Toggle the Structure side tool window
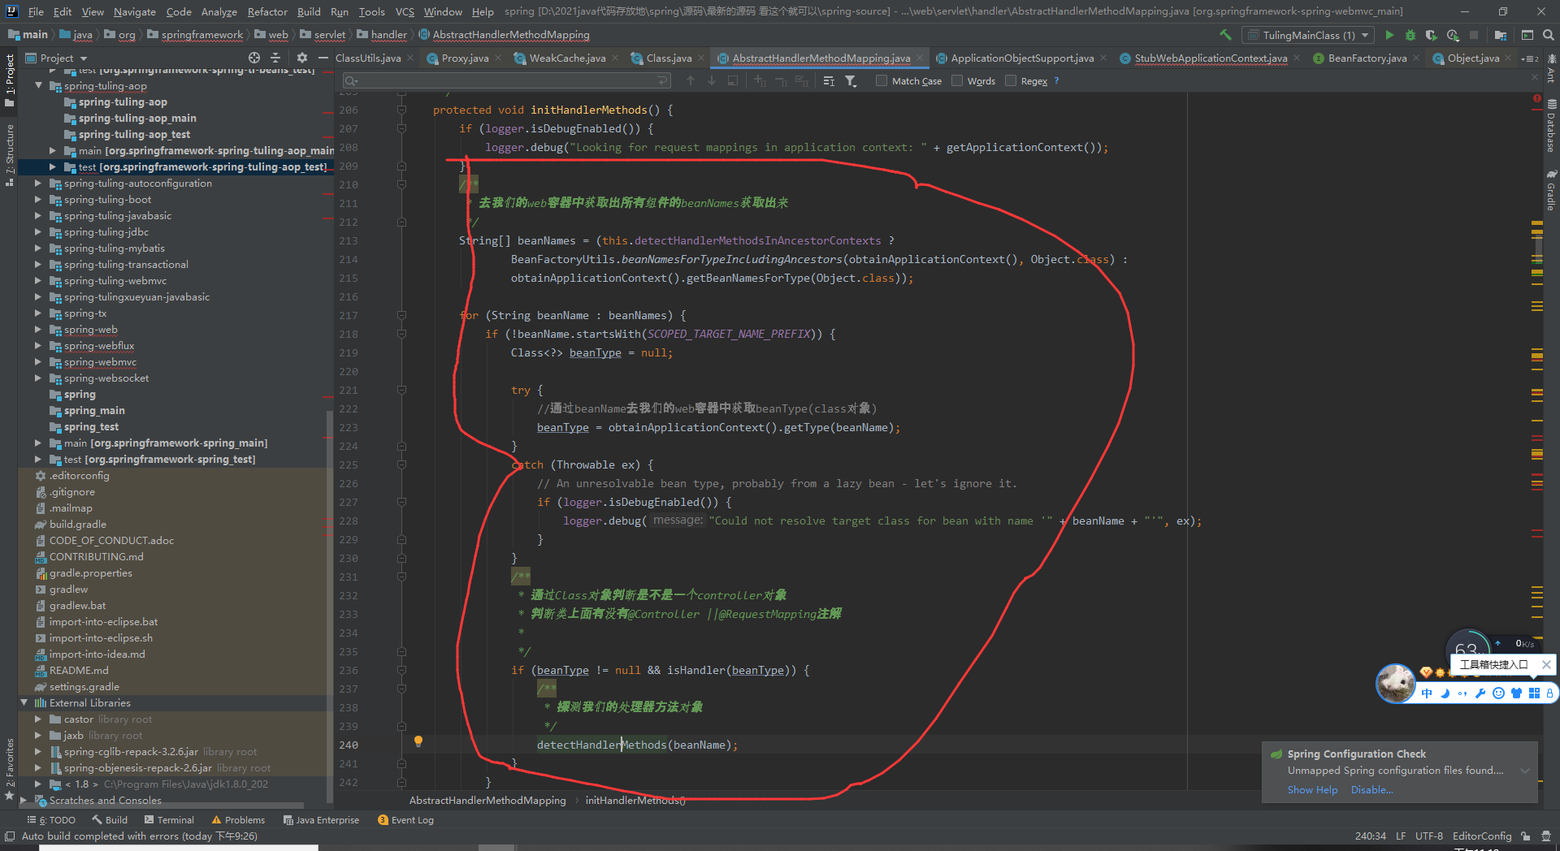1560x851 pixels. pos(10,154)
